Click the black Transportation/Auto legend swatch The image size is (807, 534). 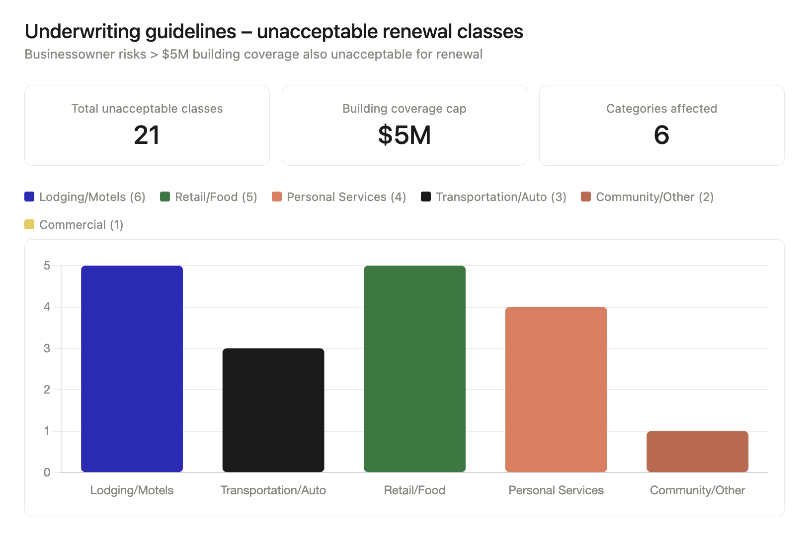[426, 197]
